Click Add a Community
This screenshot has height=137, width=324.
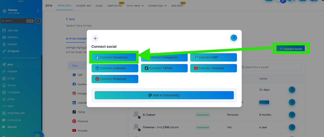[x=164, y=95]
